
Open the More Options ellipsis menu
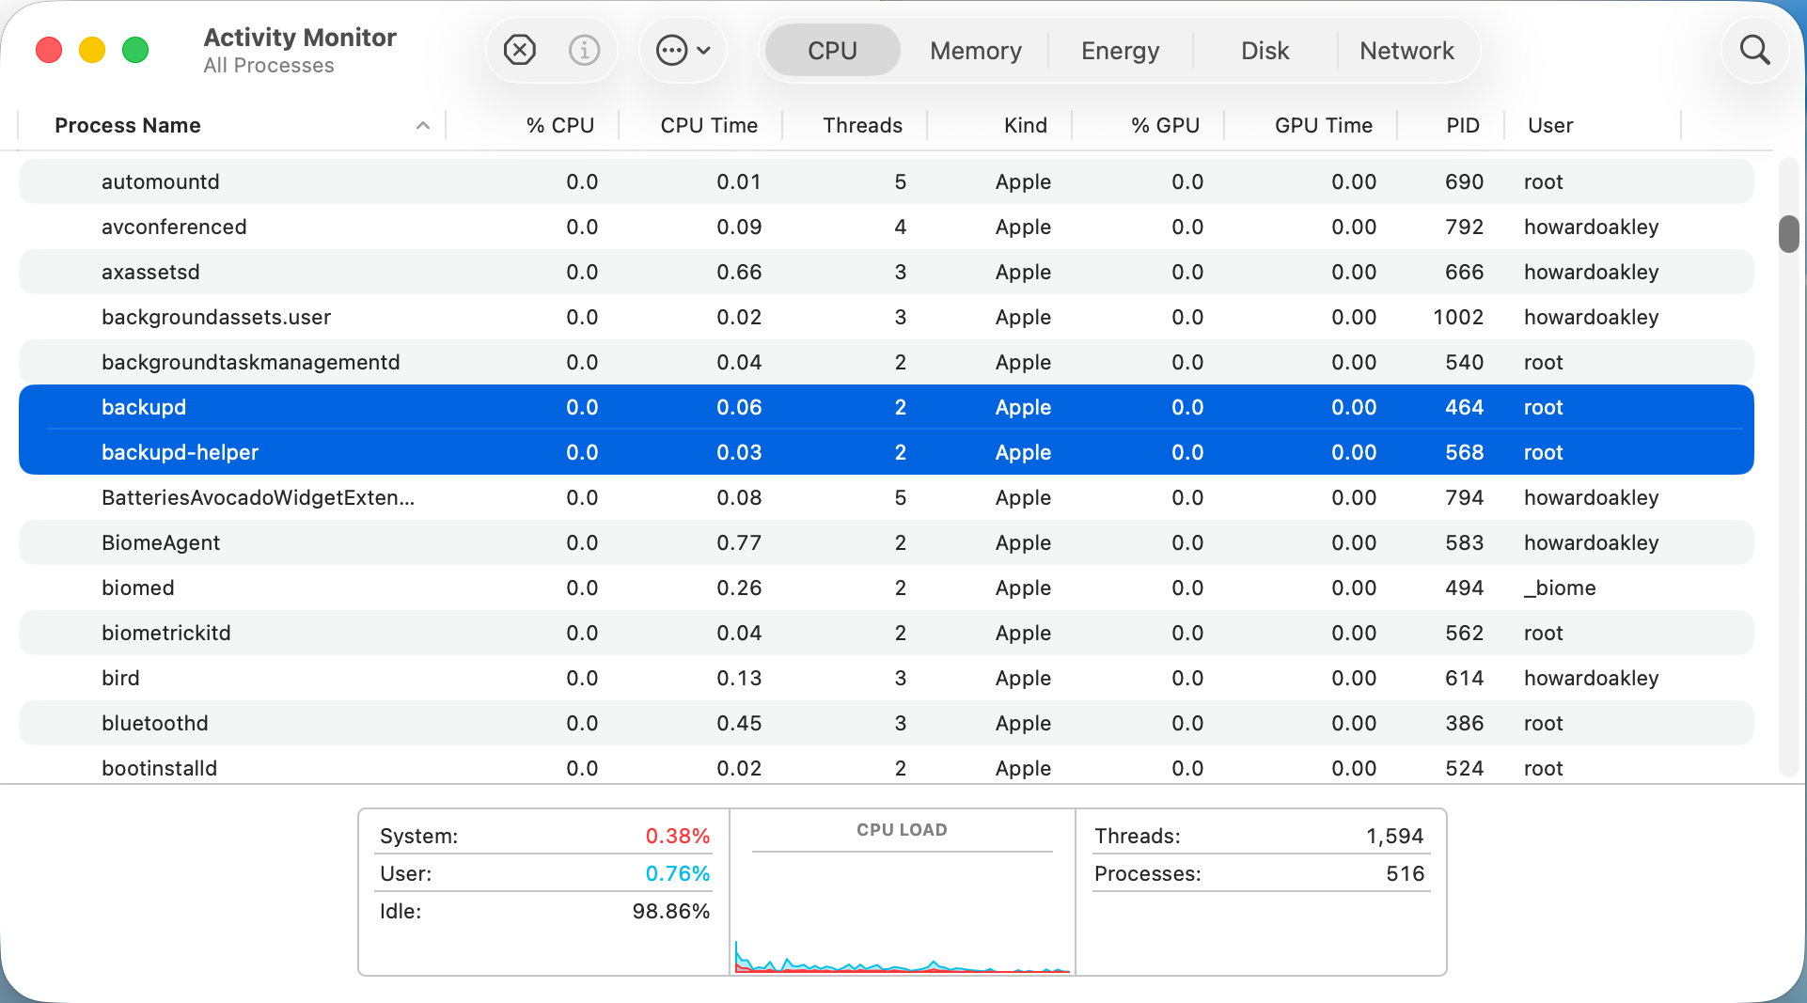click(x=673, y=50)
